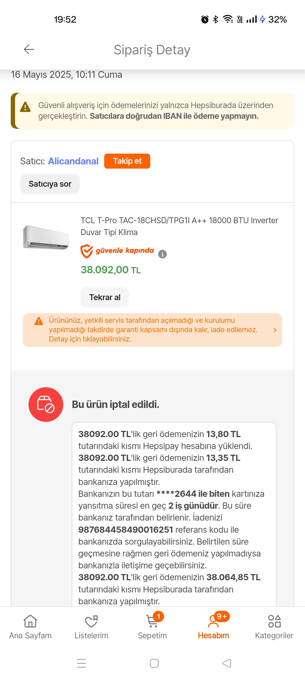Open Kategoriler shapes icon
The width and height of the screenshot is (305, 679).
[274, 621]
